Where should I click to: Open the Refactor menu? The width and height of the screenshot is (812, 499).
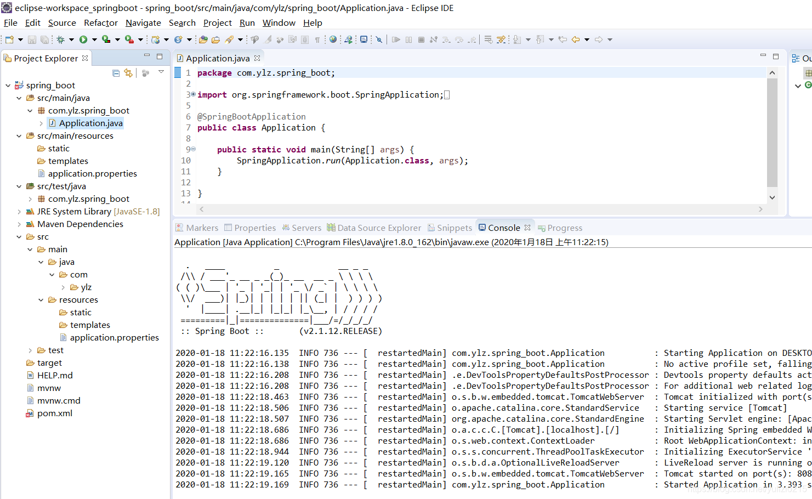point(101,22)
